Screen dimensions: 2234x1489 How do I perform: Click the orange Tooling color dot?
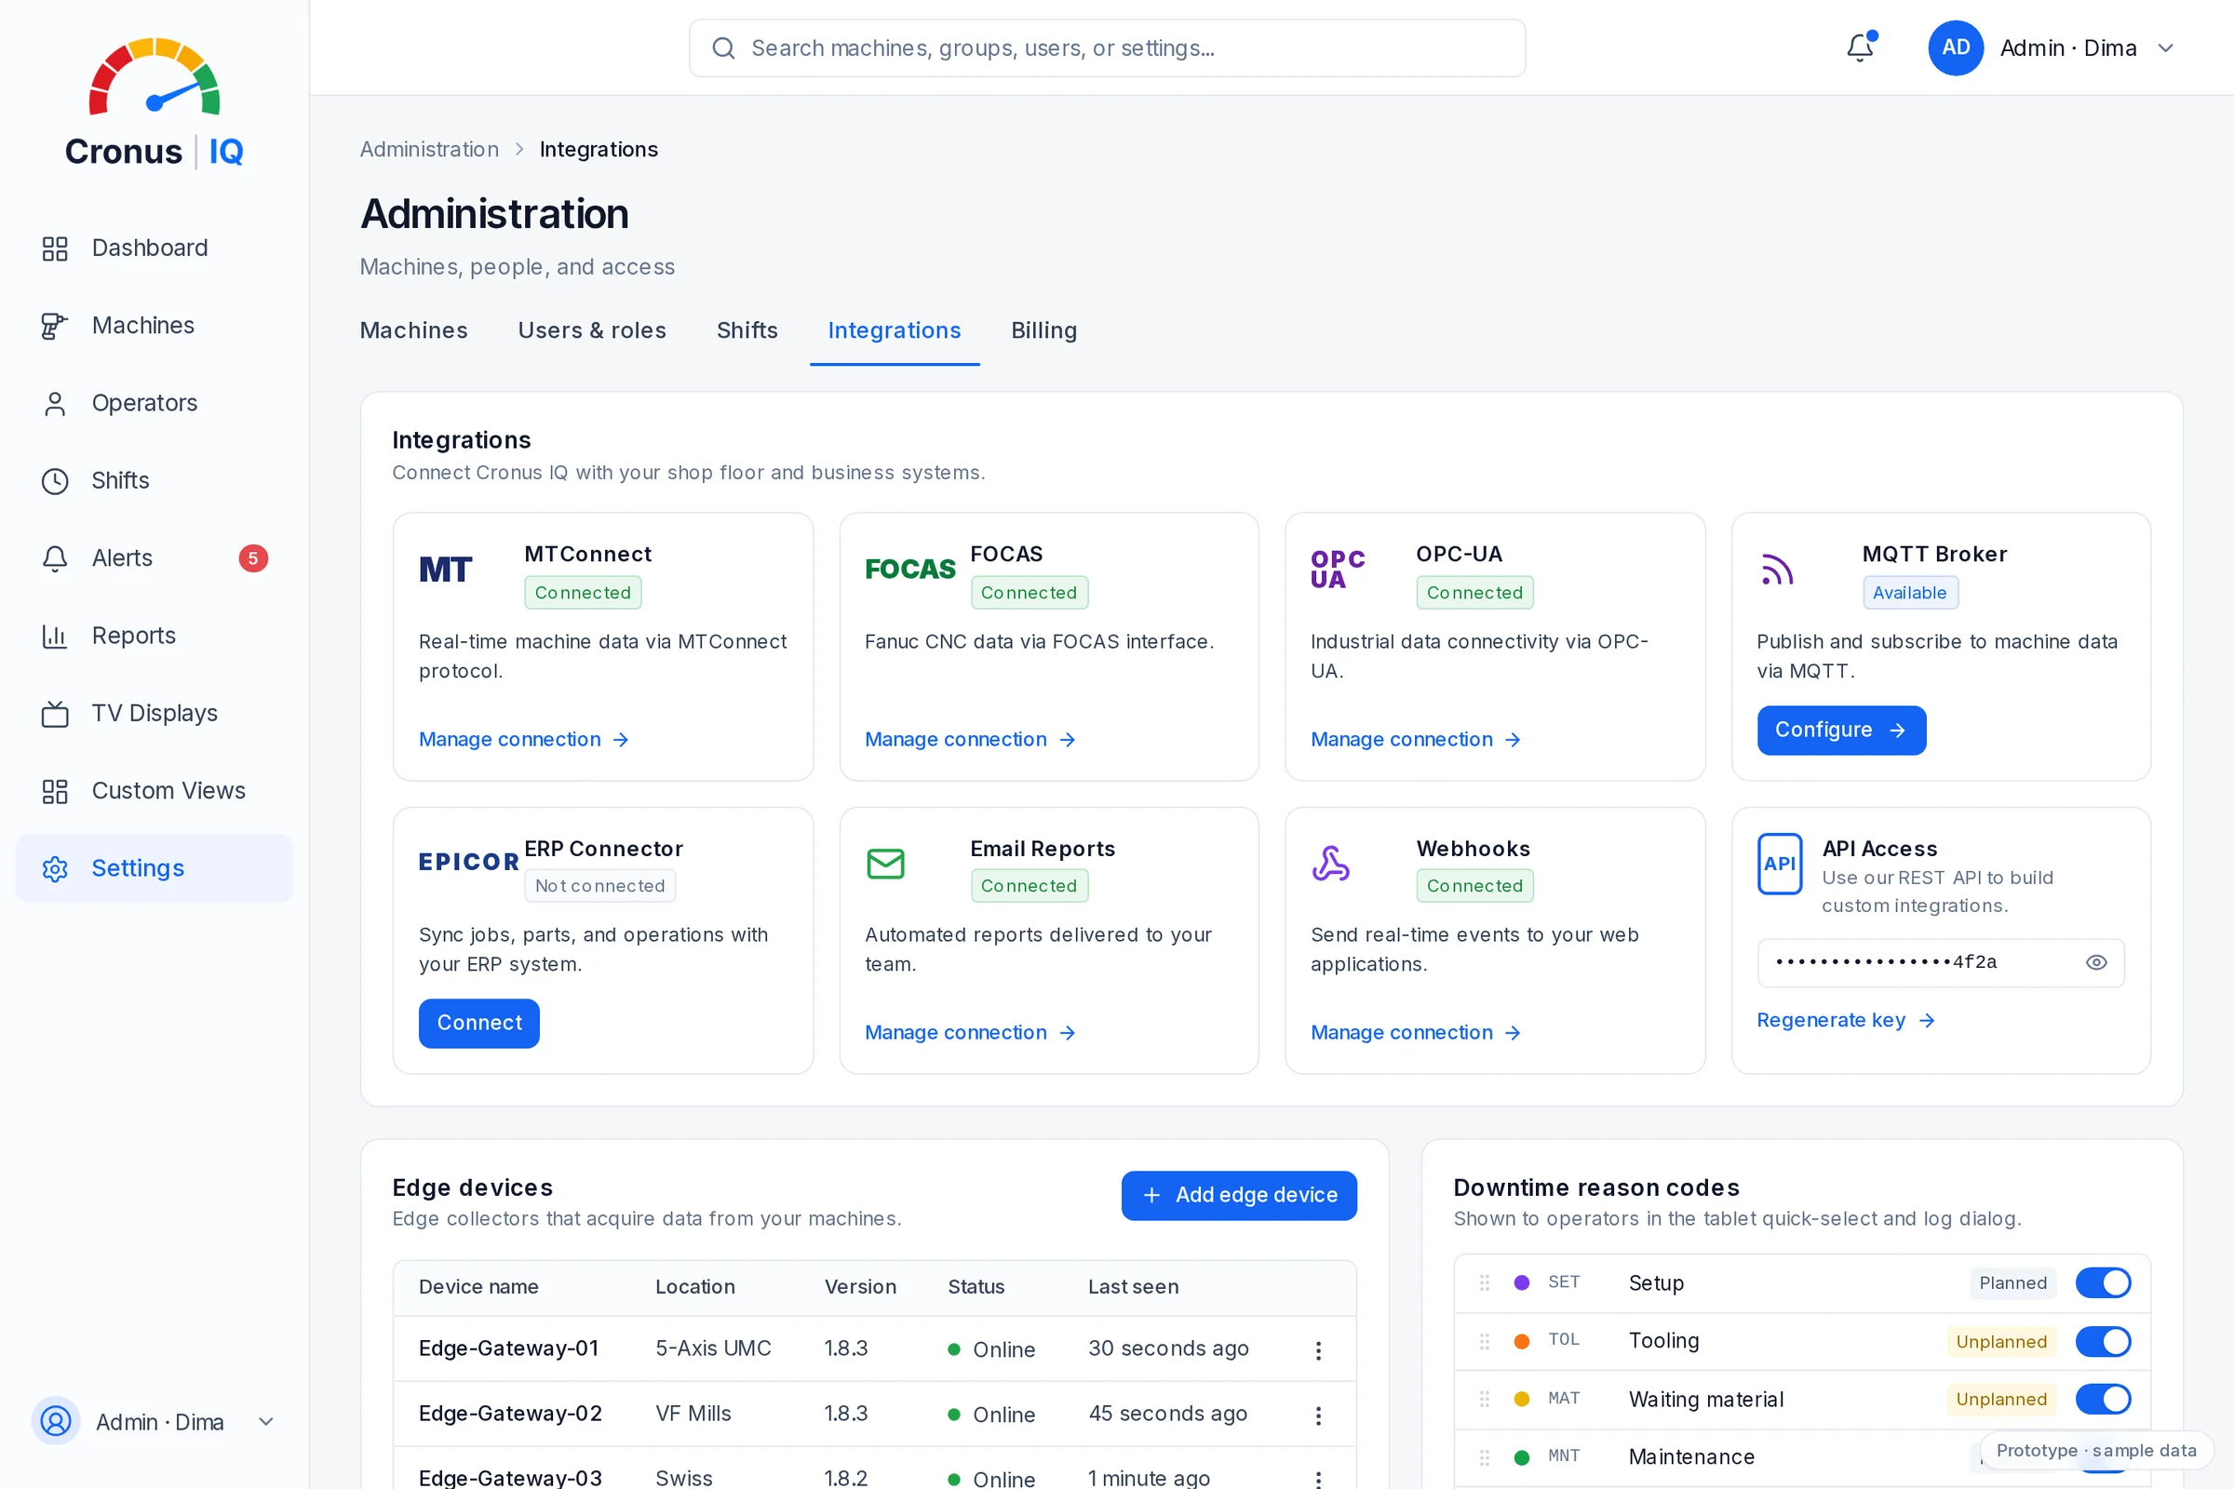[x=1522, y=1342]
